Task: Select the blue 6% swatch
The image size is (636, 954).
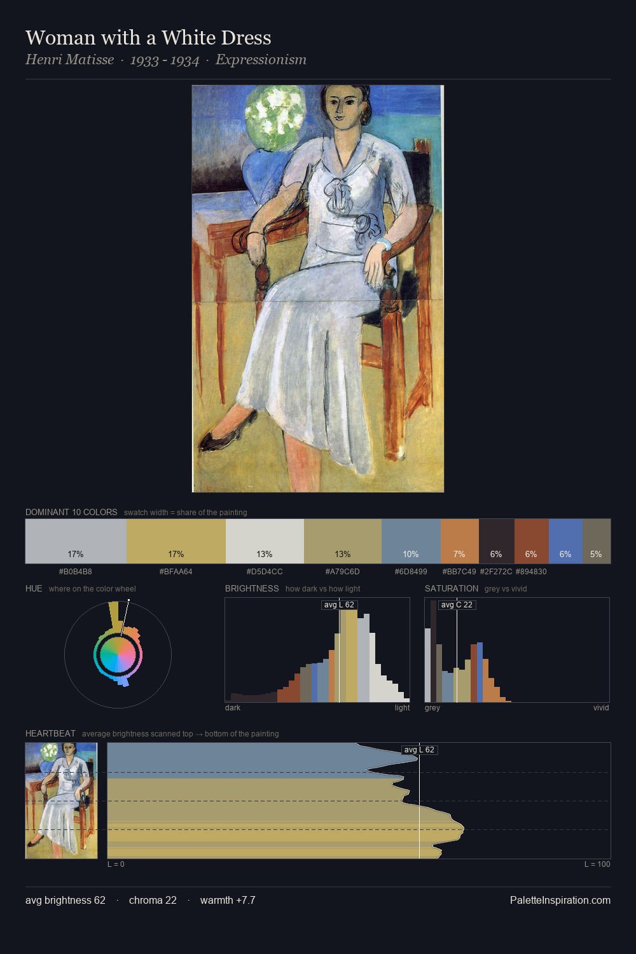Action: (565, 541)
